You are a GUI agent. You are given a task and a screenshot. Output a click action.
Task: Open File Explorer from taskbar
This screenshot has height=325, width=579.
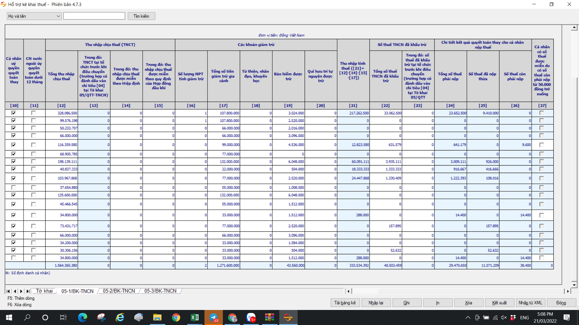pos(157,317)
